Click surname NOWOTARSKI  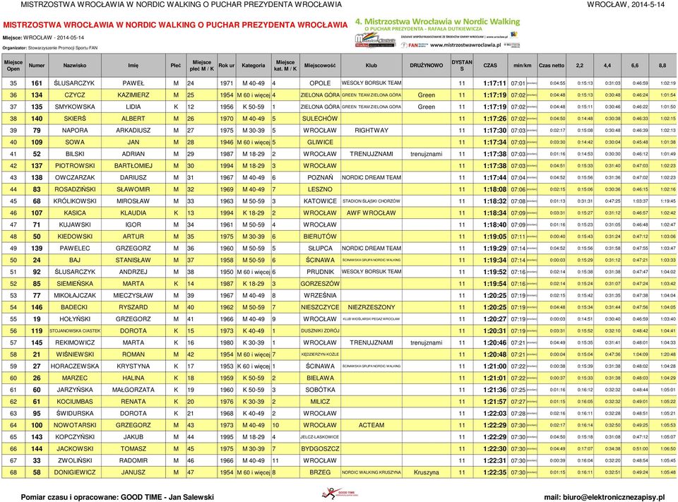[75, 425]
